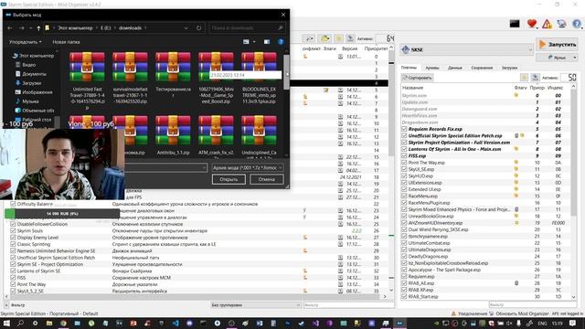Select Unlimited Fast Travel archive

pos(87,80)
